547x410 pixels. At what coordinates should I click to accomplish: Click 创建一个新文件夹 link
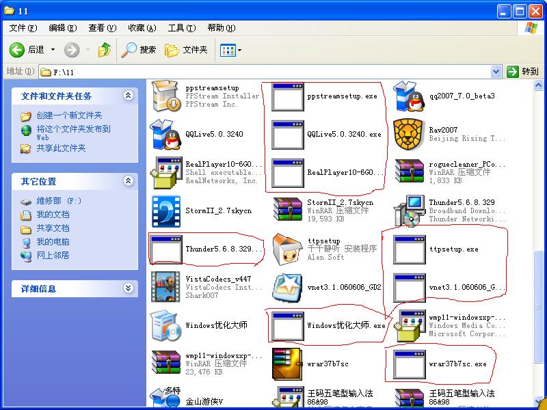(69, 115)
